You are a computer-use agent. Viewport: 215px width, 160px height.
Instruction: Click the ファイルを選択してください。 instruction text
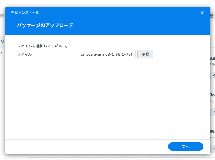[43, 46]
